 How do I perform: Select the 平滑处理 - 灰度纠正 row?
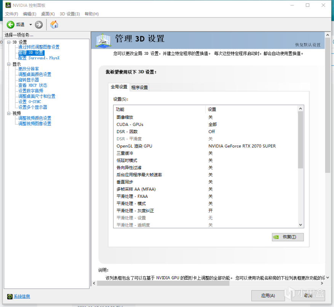(x=205, y=211)
